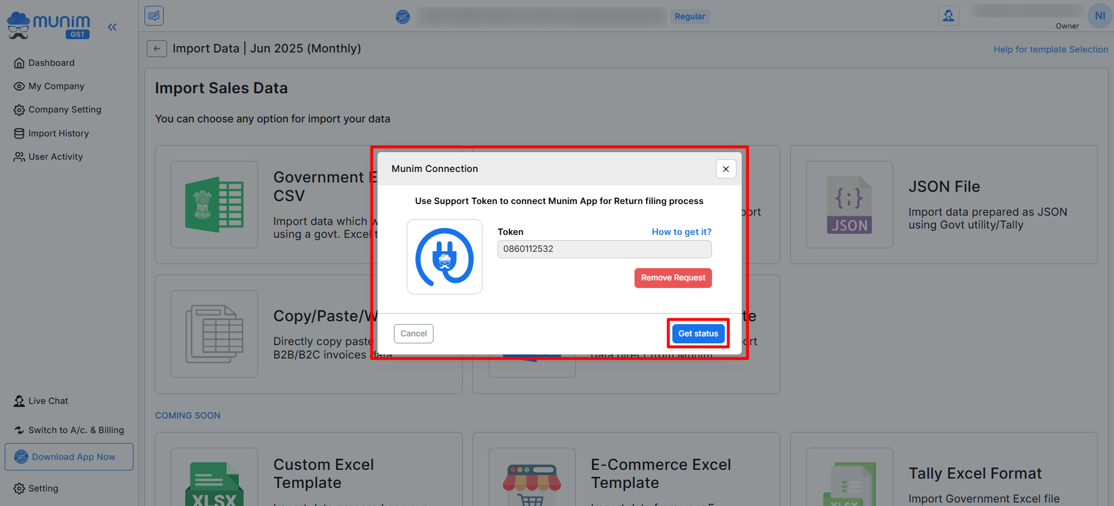Click Download App Now button
This screenshot has width=1114, height=506.
click(x=69, y=457)
